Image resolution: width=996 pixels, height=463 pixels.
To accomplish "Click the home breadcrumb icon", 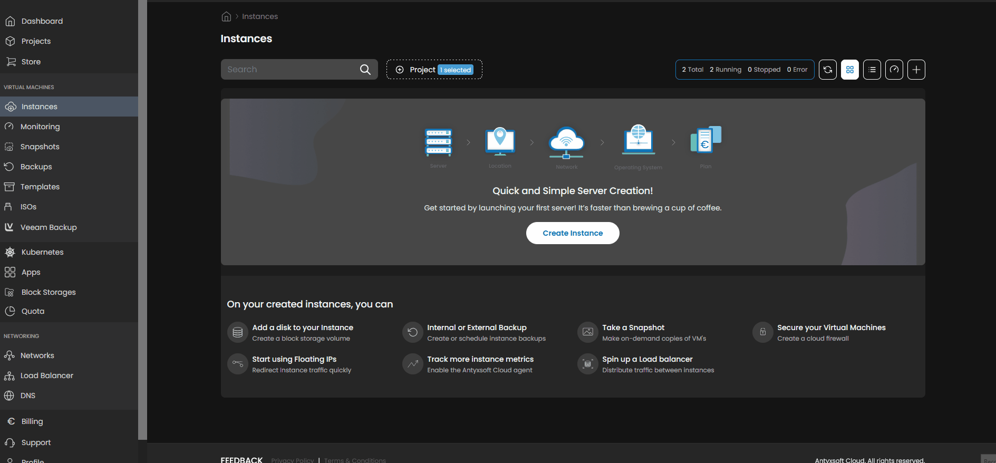I will [x=226, y=17].
